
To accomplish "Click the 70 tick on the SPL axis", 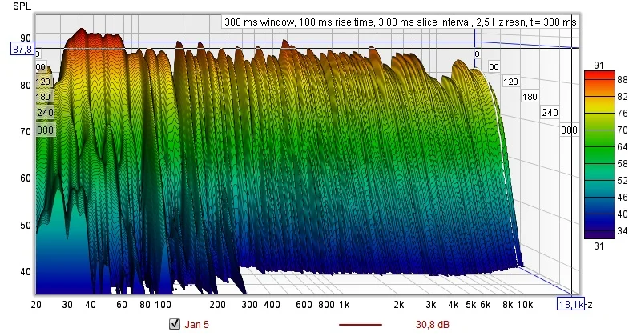I will click(26, 131).
